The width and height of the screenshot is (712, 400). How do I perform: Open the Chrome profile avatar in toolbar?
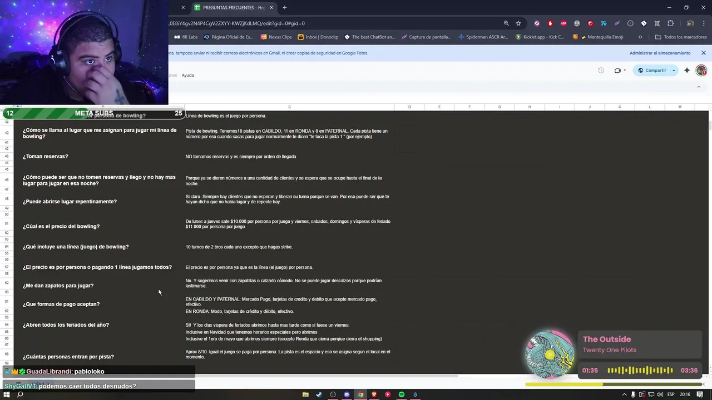(690, 23)
